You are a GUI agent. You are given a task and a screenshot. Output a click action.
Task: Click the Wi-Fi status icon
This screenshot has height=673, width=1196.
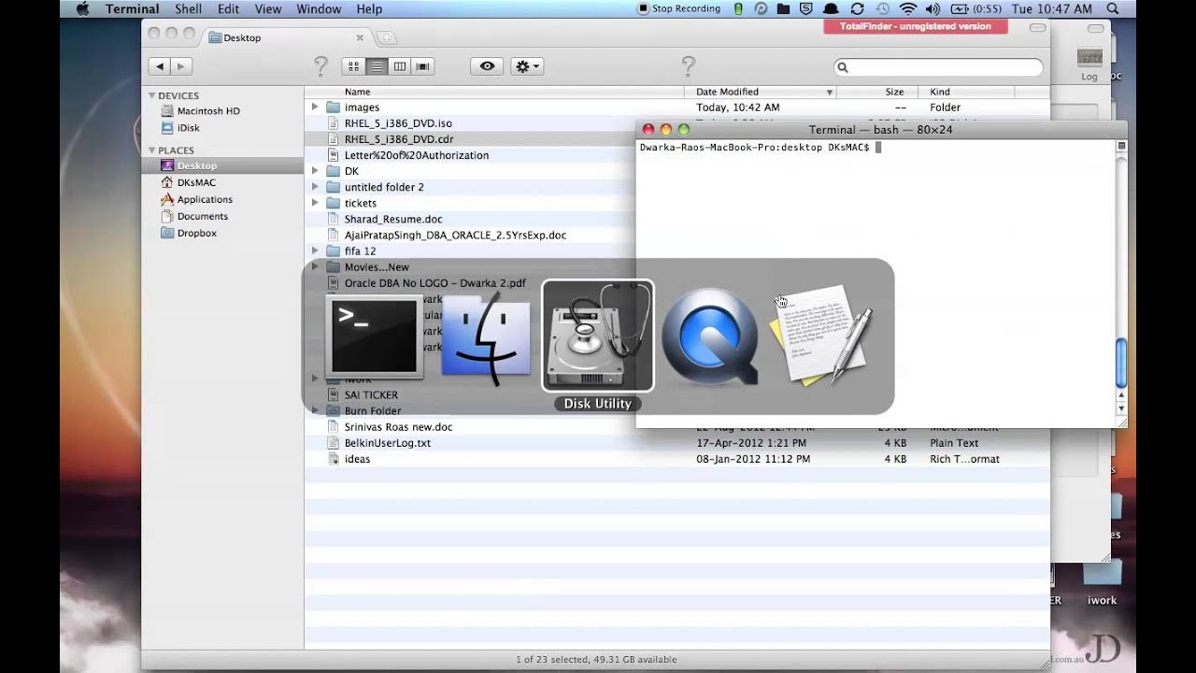(907, 8)
